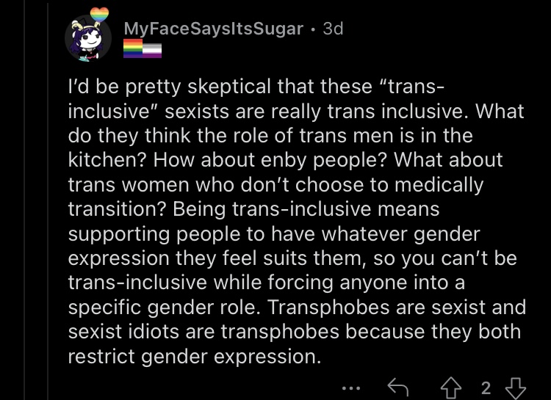Viewport: 551px width, 400px height.
Task: Click the word "Transphobes" in the comment
Action: 328,308
